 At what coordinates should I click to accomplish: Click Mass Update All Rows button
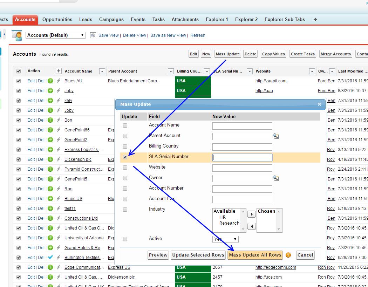click(x=255, y=255)
